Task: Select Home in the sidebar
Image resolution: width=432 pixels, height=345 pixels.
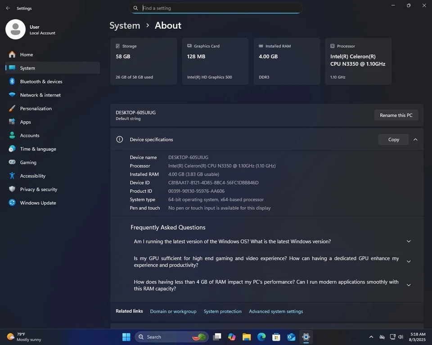Action: click(26, 54)
